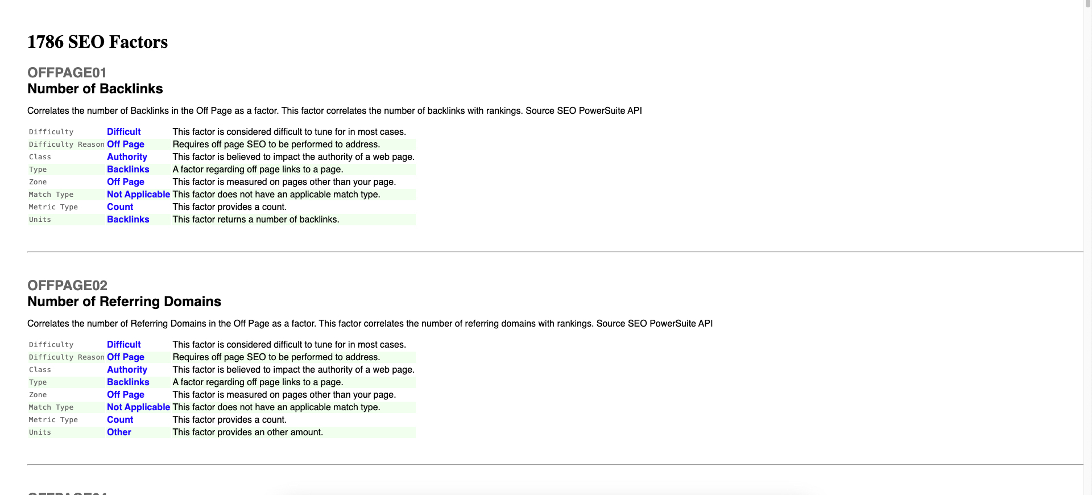Click the Number of Referring Domains heading
The image size is (1092, 495).
[x=124, y=302]
